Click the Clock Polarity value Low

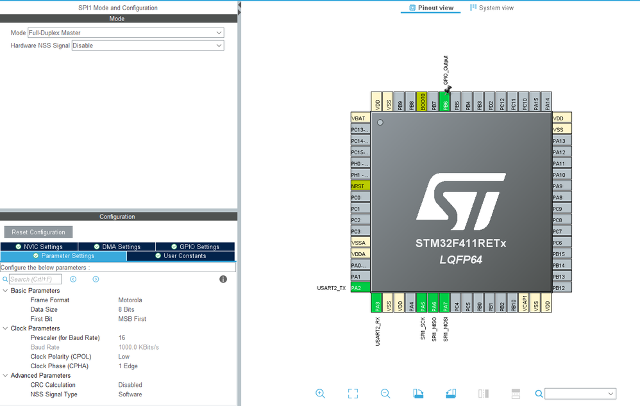124,357
